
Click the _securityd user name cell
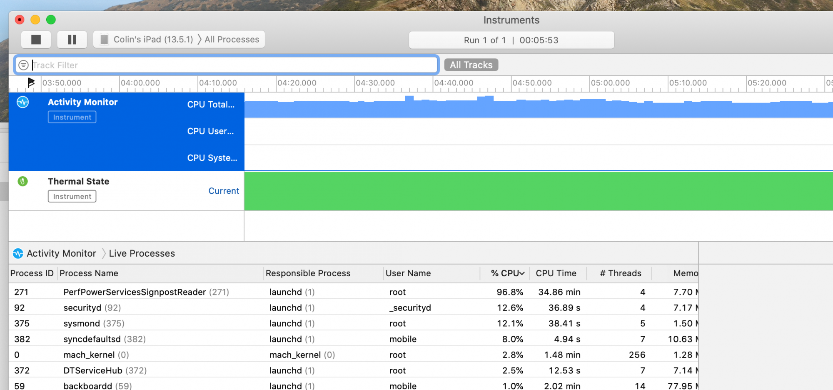[x=410, y=308]
